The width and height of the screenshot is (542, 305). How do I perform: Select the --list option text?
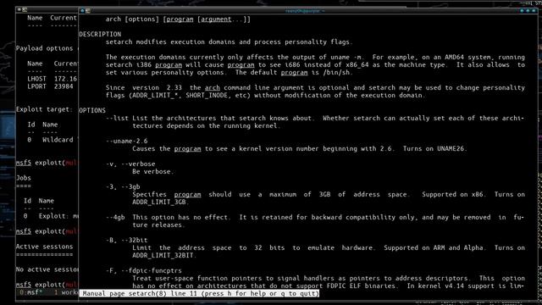[x=117, y=119]
